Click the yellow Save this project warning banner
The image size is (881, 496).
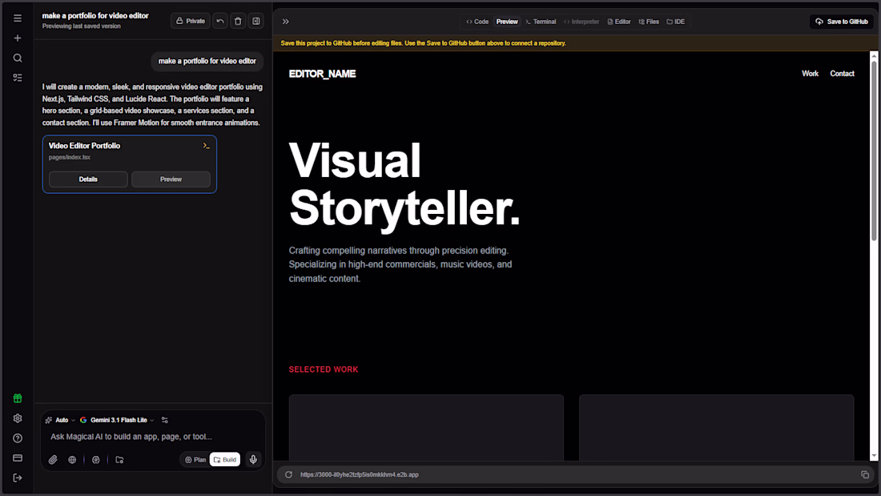pyautogui.click(x=577, y=42)
